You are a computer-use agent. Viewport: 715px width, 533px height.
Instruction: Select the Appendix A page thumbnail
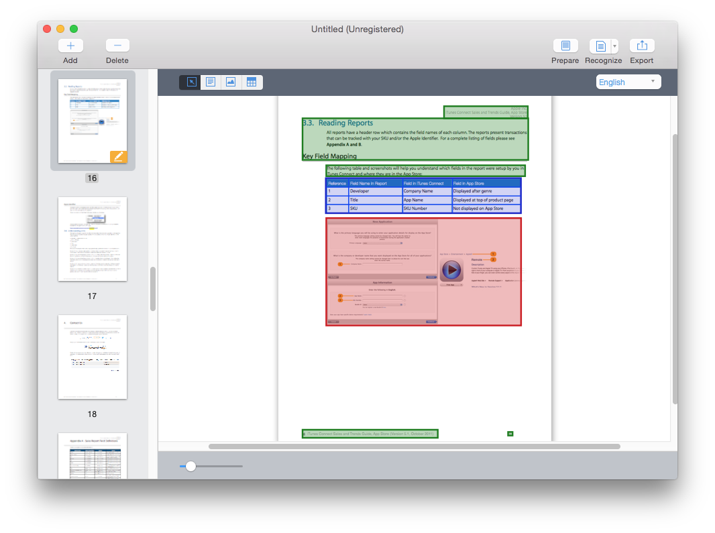coord(93,456)
